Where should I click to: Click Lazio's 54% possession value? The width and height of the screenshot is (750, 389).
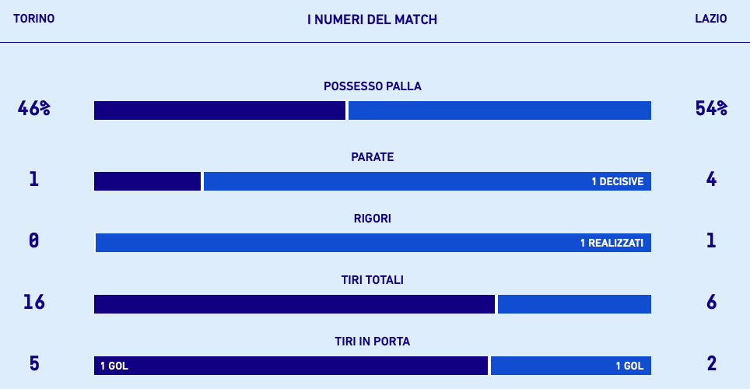(x=711, y=109)
